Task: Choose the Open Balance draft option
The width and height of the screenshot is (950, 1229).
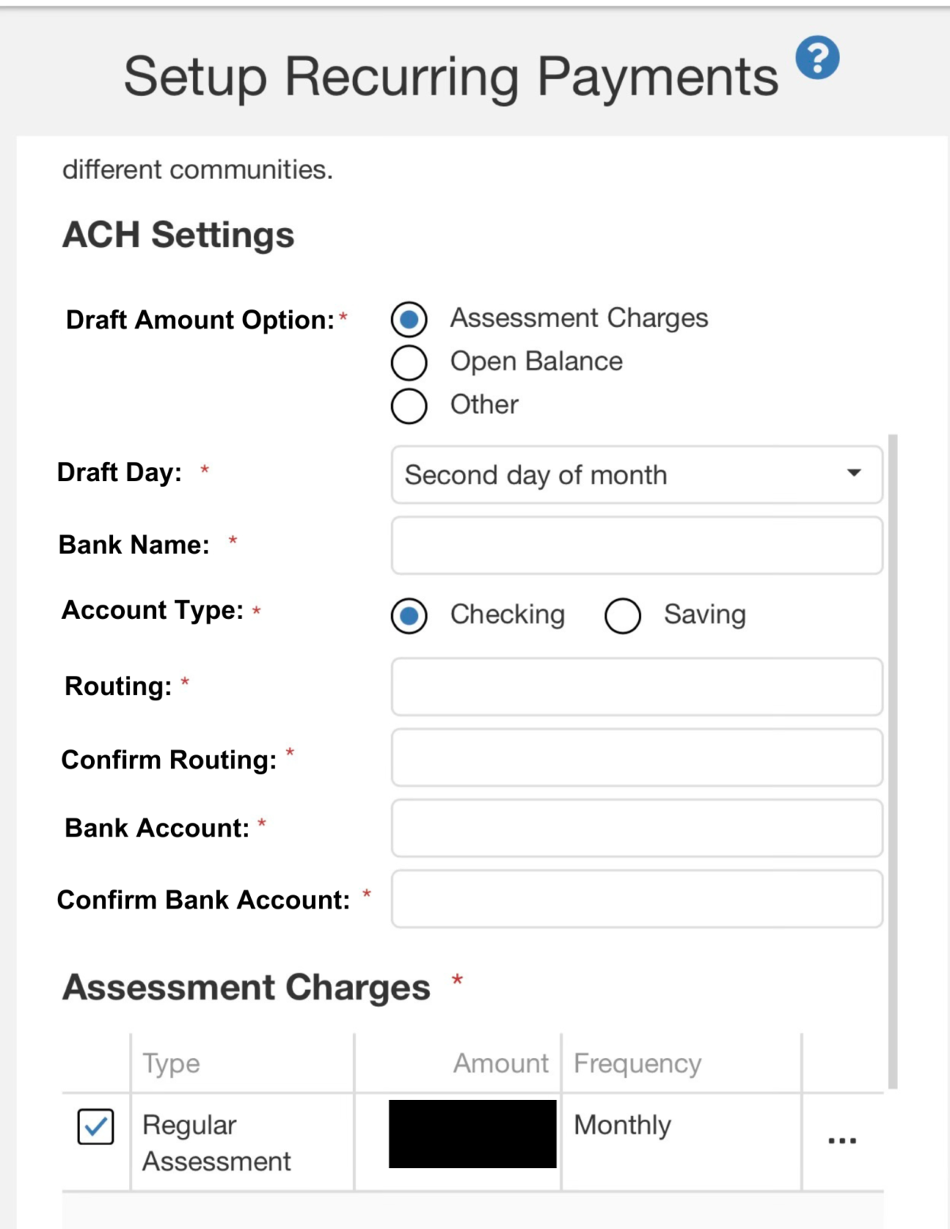Action: [409, 362]
